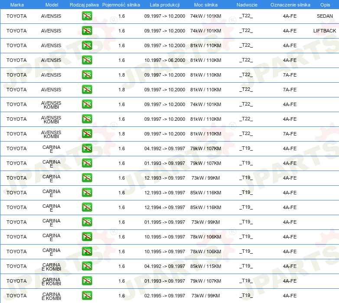Screen dimensions: 339x303
Task: Click date 04.1992 -> 09.1997 in CARINA E KOMBI row
Action: coord(165,266)
